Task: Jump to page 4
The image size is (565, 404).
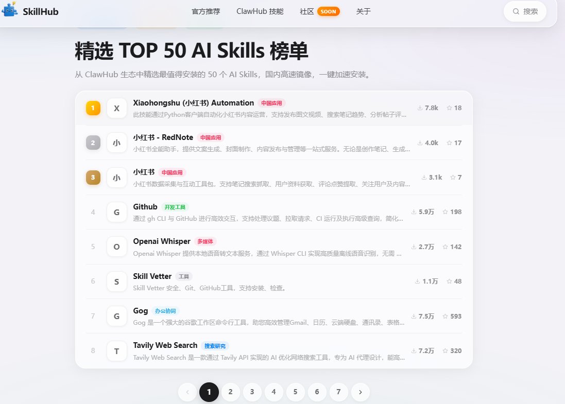Action: tap(274, 392)
